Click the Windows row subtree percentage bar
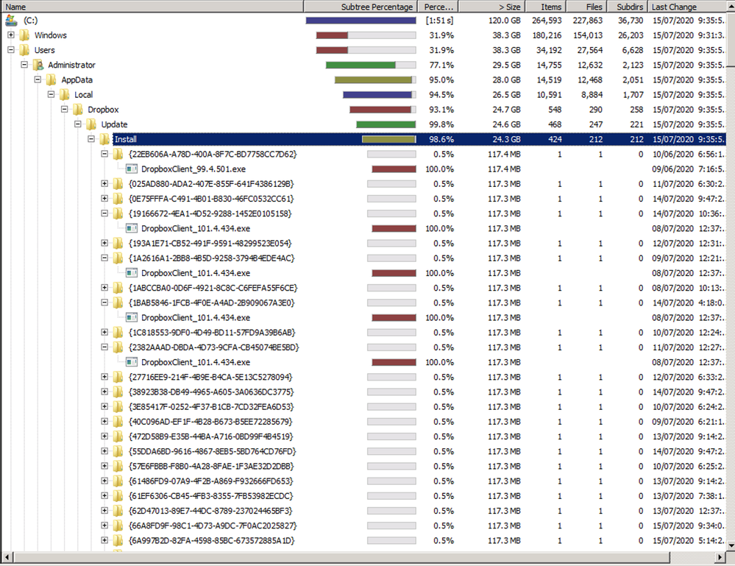This screenshot has width=735, height=566. point(366,35)
